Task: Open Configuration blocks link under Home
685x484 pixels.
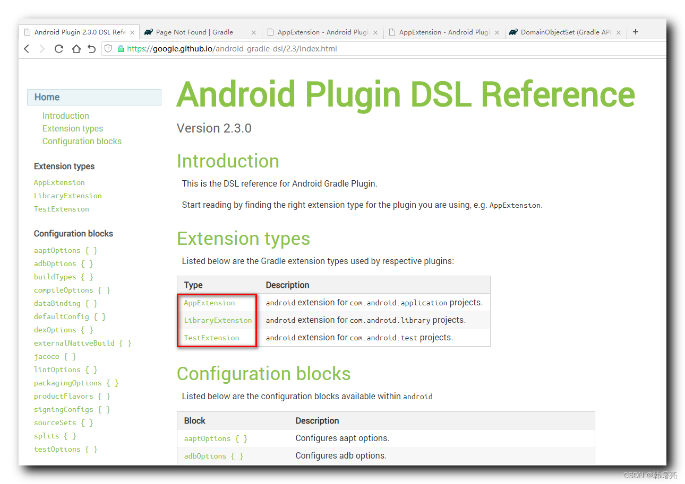Action: pyautogui.click(x=82, y=141)
